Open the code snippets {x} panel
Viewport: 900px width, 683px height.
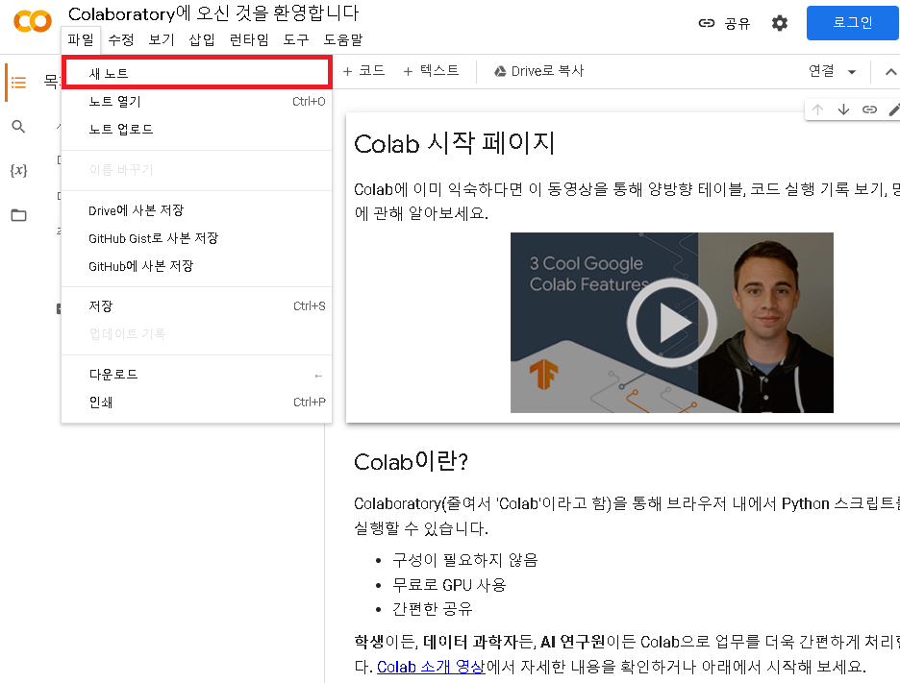tap(17, 171)
